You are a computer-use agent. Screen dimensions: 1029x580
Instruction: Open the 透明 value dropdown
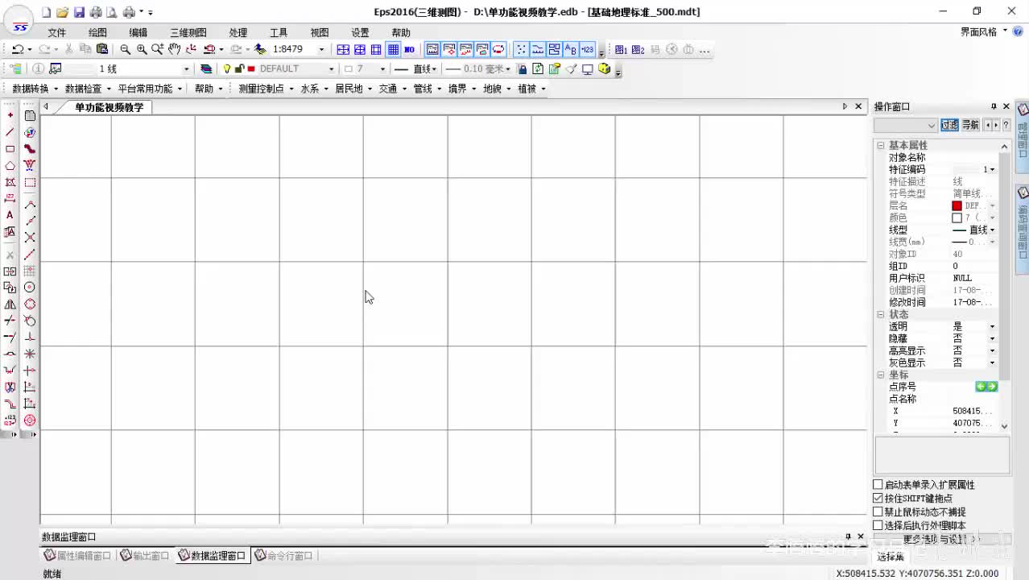(x=992, y=327)
